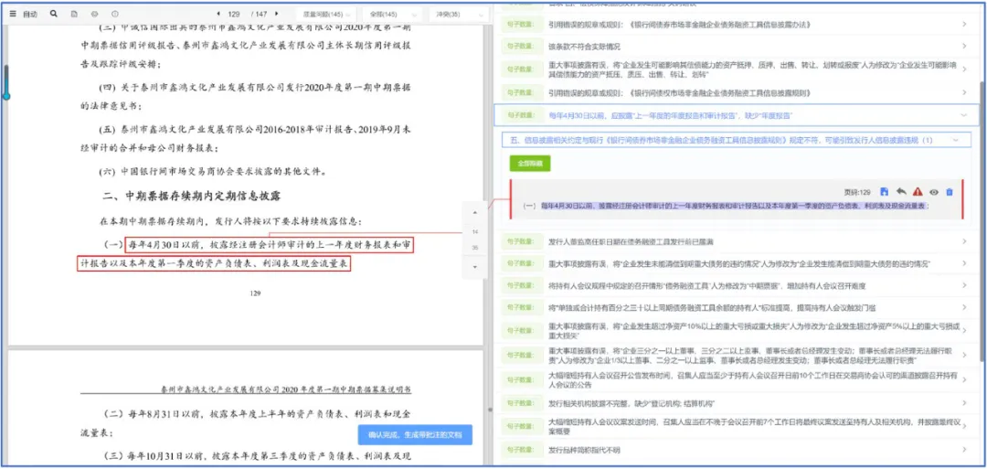Click the page number field showing 129
Screen dimensions: 987x469
tap(235, 14)
